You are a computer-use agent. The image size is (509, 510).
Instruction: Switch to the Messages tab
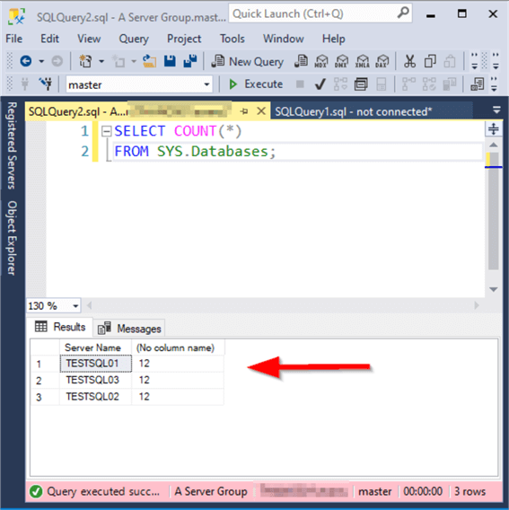click(129, 329)
